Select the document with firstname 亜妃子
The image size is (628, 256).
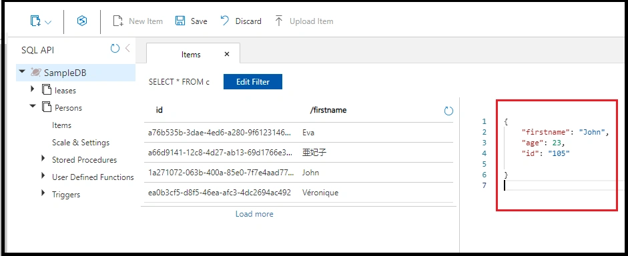(x=314, y=153)
